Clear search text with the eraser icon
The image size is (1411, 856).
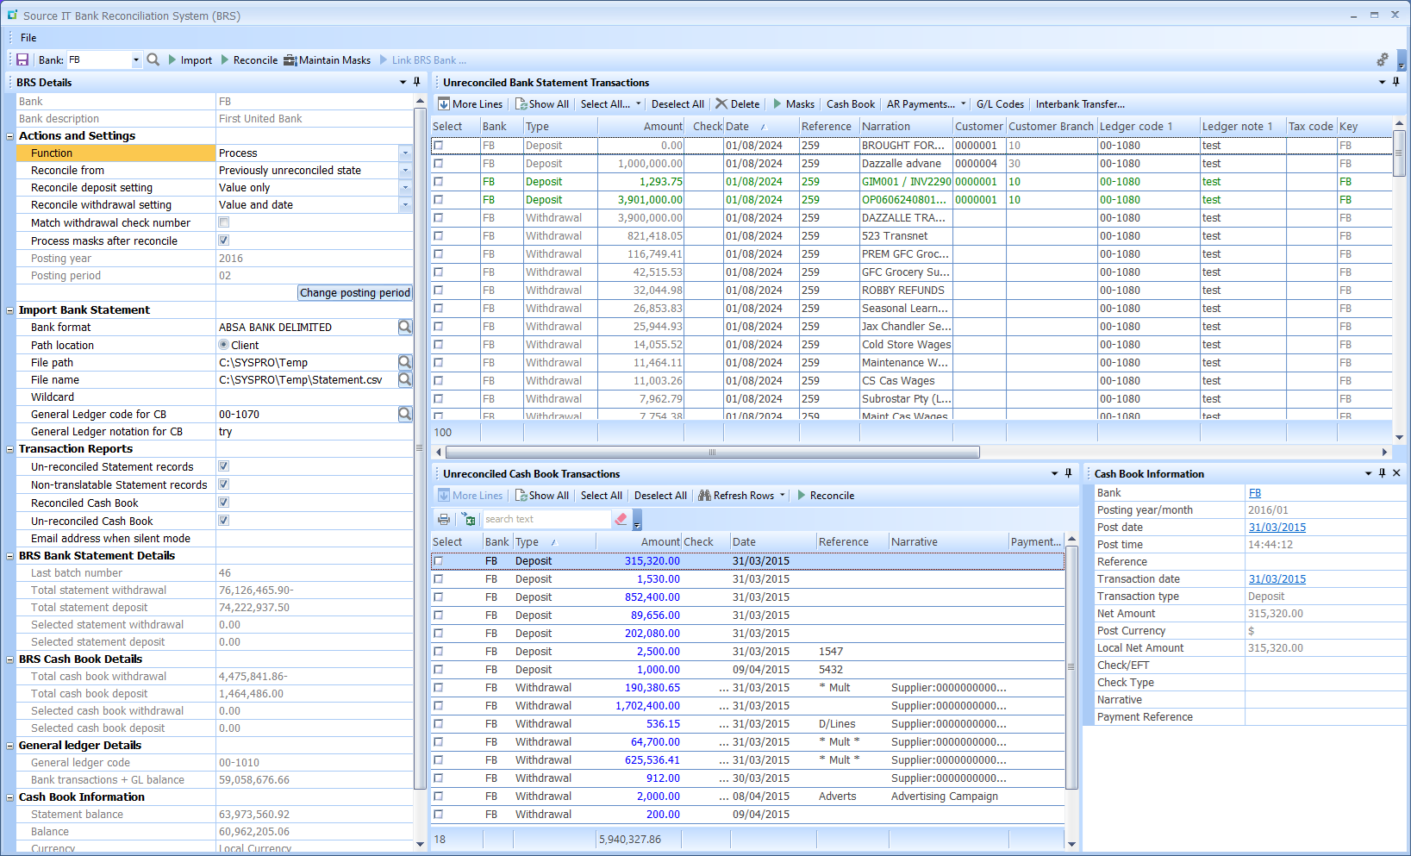[621, 519]
